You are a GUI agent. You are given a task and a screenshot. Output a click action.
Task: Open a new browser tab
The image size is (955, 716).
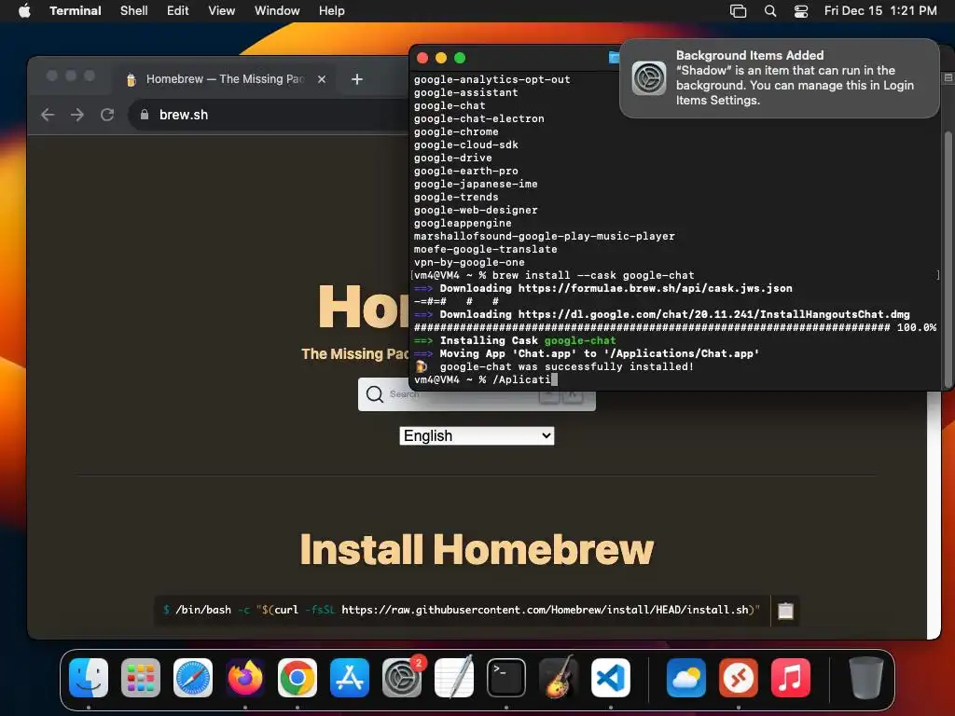(x=357, y=79)
